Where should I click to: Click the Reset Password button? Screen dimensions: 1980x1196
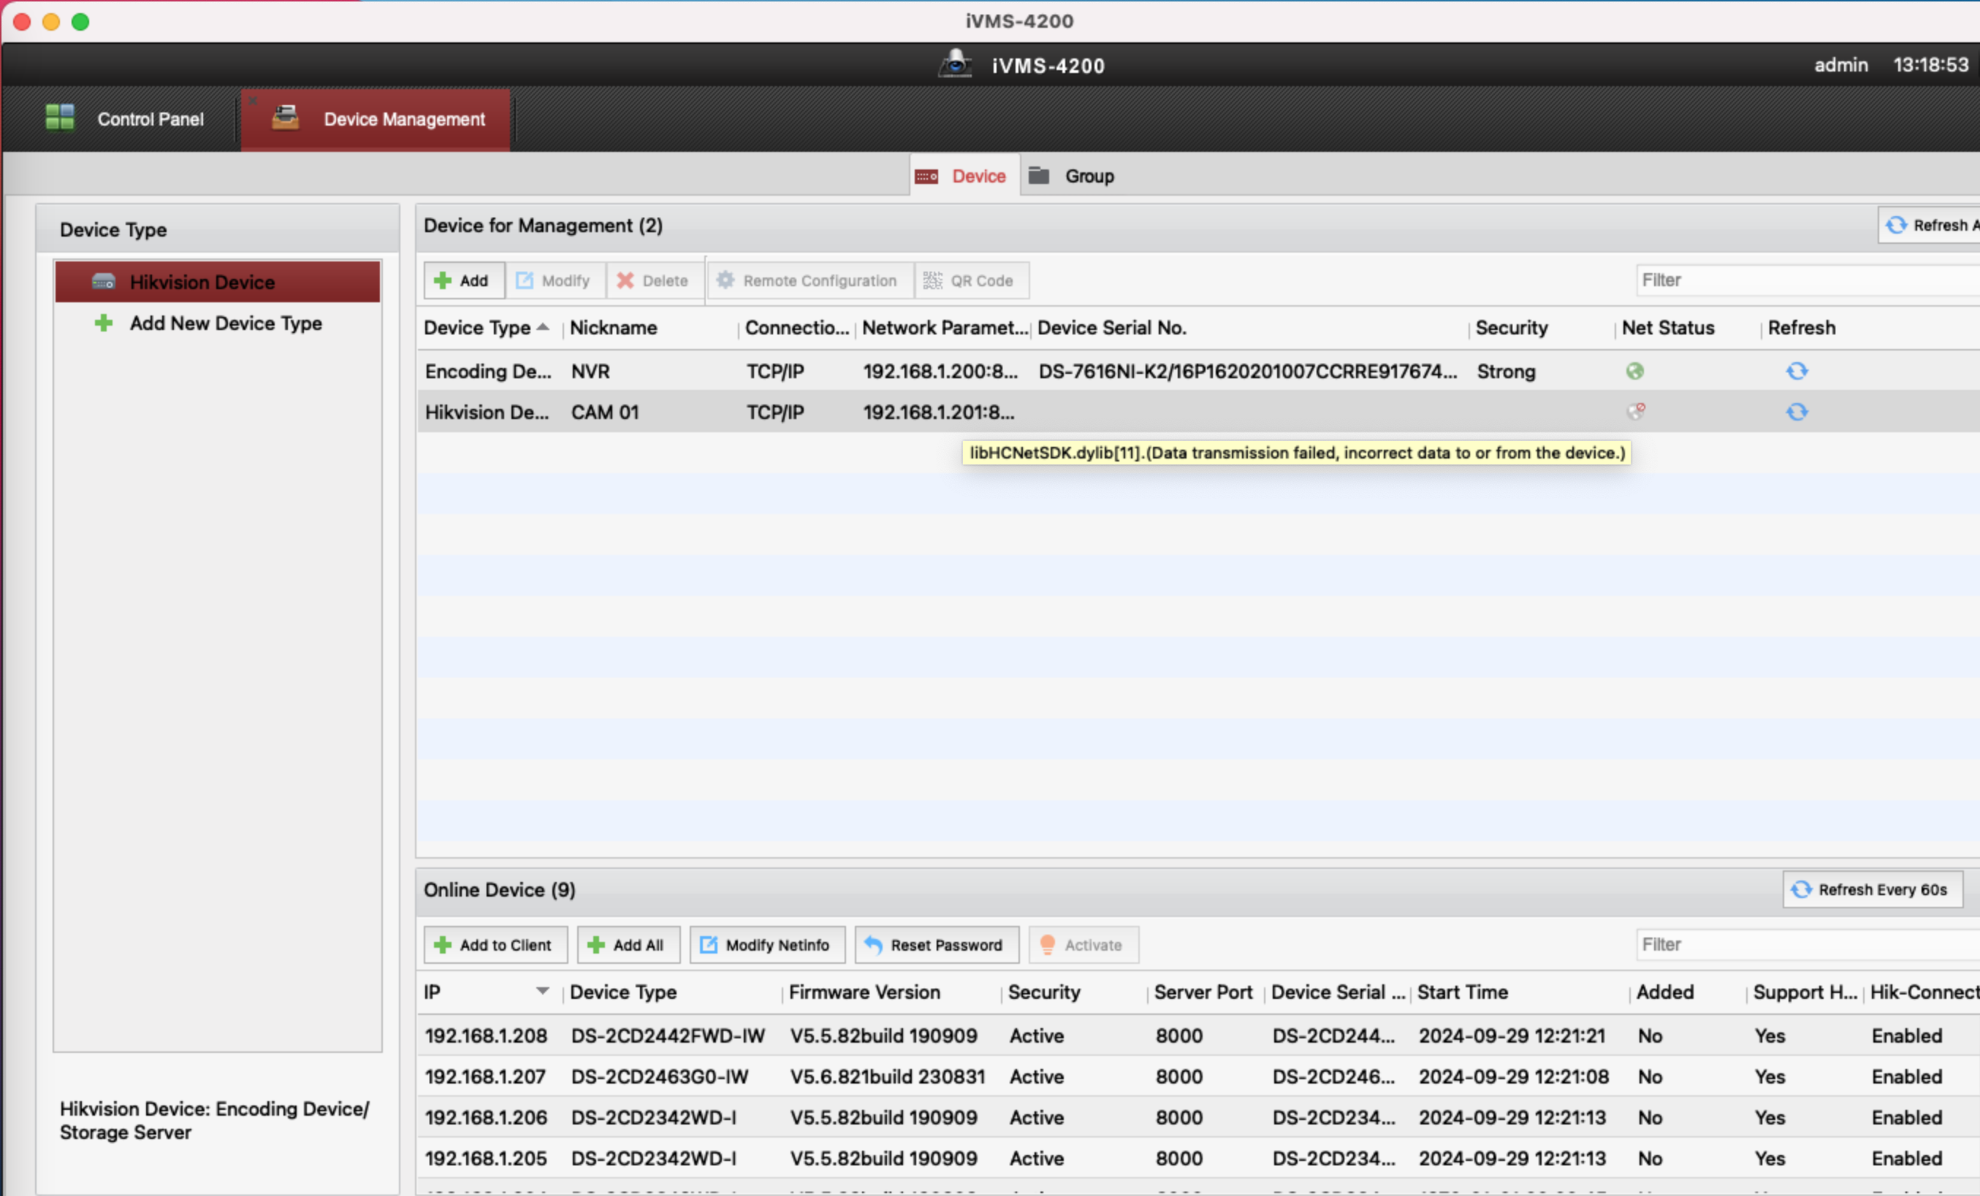tap(935, 945)
